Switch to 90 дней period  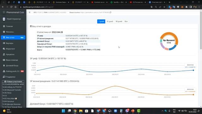pyautogui.click(x=119, y=22)
